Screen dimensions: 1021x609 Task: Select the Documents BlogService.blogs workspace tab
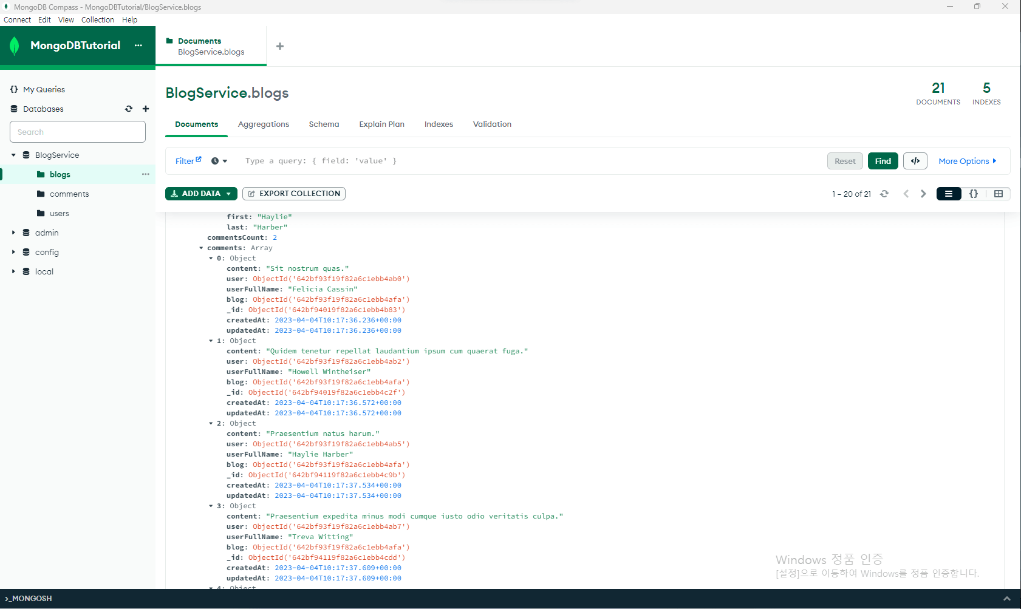tap(211, 46)
